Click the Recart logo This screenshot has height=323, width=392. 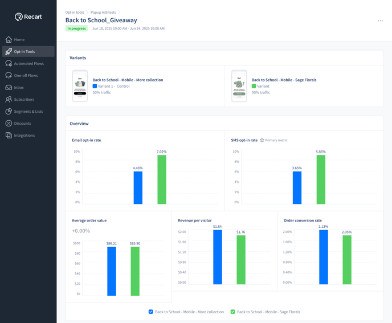point(28,17)
